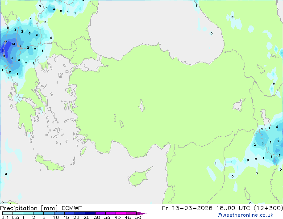The image size is (283, 219).
Task: Click the 45 to 50 mm legend color cell
Action: point(131,213)
